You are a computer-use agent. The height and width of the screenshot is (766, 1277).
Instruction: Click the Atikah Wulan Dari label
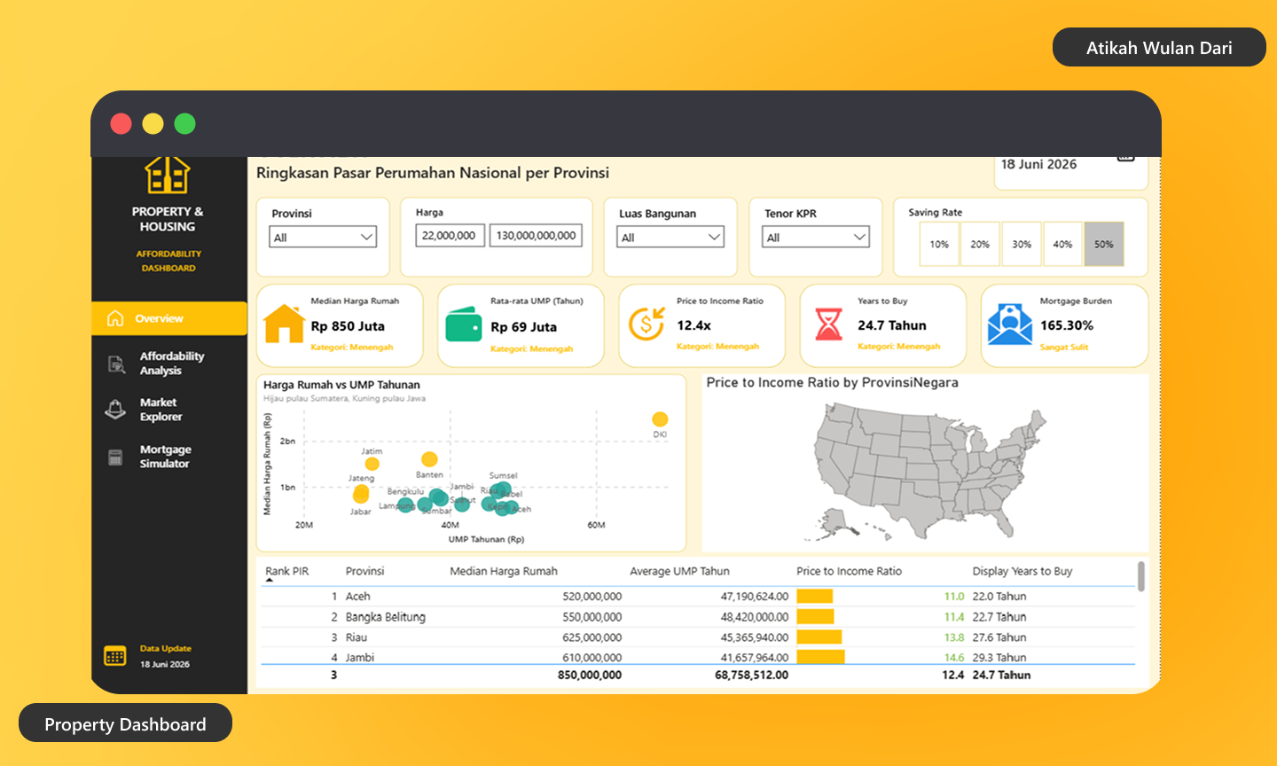(1159, 48)
